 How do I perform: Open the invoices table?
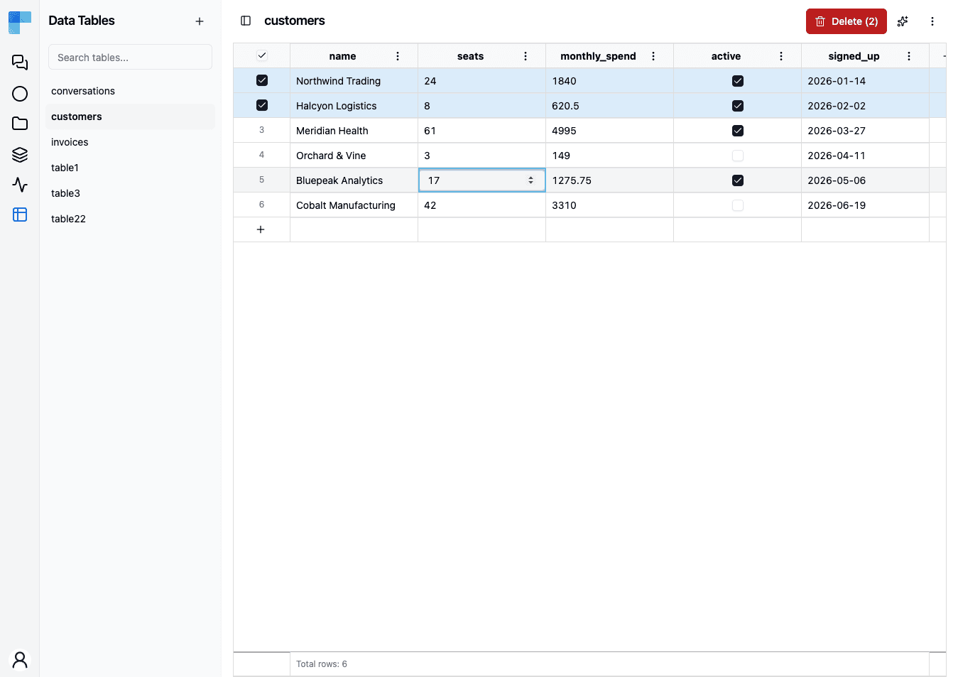[x=130, y=142]
